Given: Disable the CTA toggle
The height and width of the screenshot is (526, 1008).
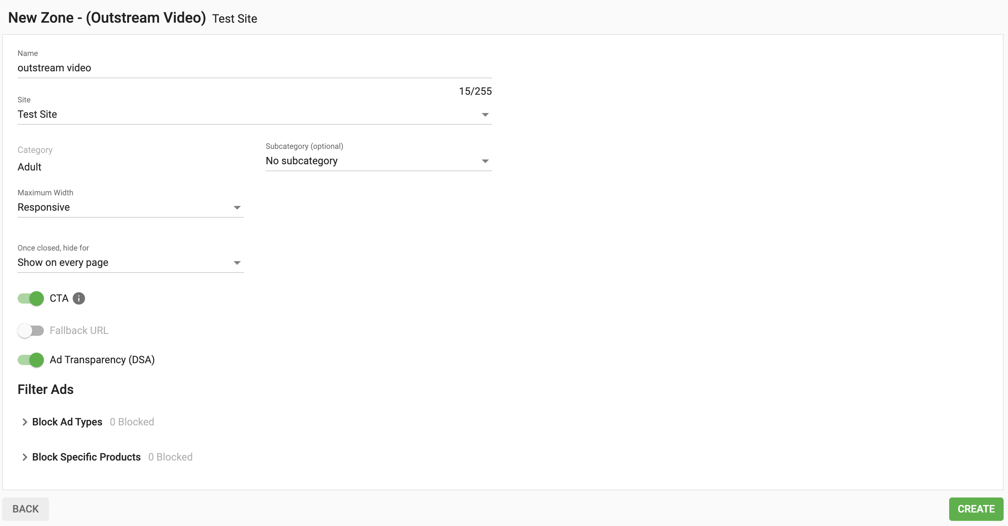Looking at the screenshot, I should (31, 298).
